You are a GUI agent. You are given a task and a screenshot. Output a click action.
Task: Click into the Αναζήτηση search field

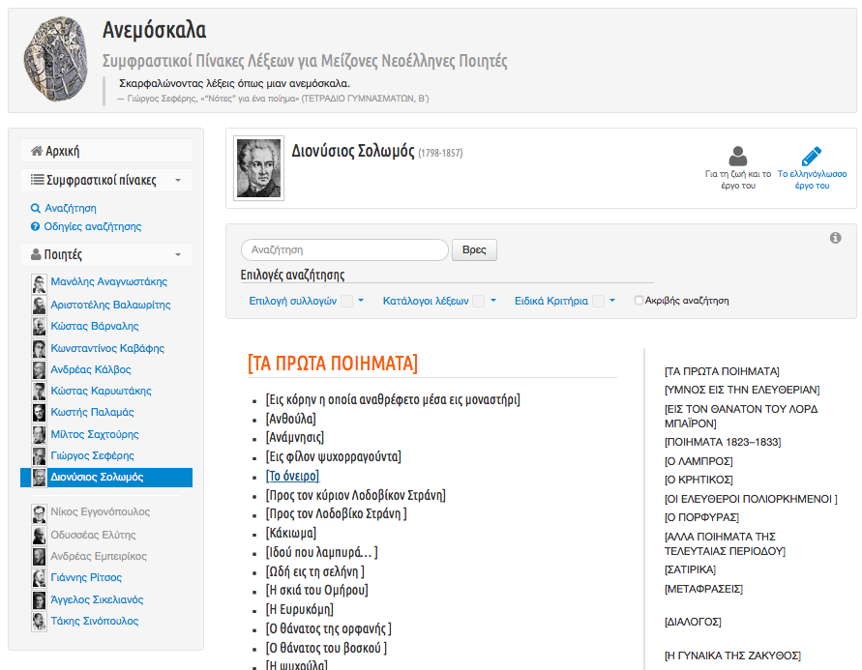[344, 249]
